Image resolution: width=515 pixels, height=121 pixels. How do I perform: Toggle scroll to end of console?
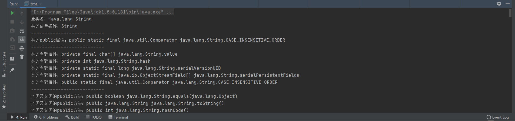pyautogui.click(x=22, y=39)
